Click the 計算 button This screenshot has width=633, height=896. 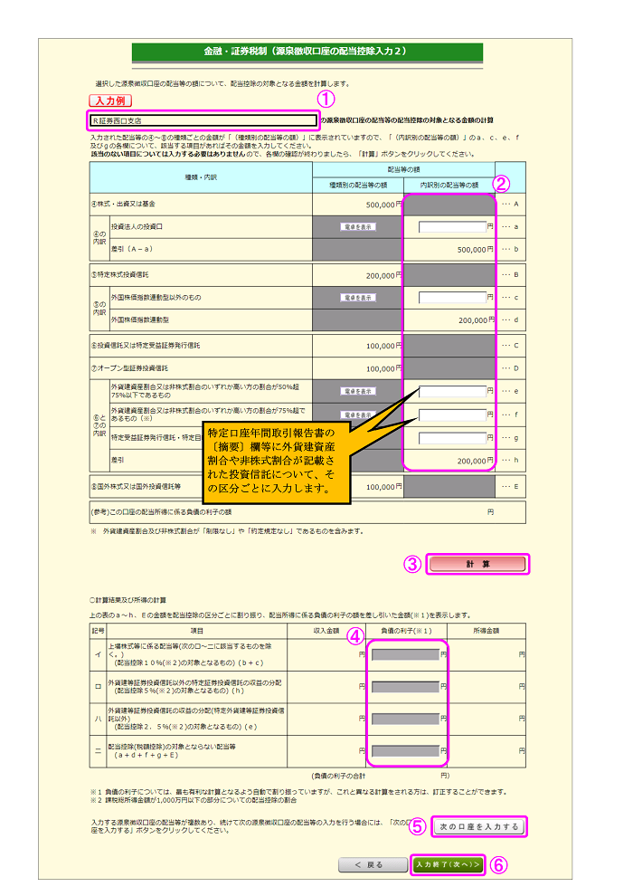point(477,564)
